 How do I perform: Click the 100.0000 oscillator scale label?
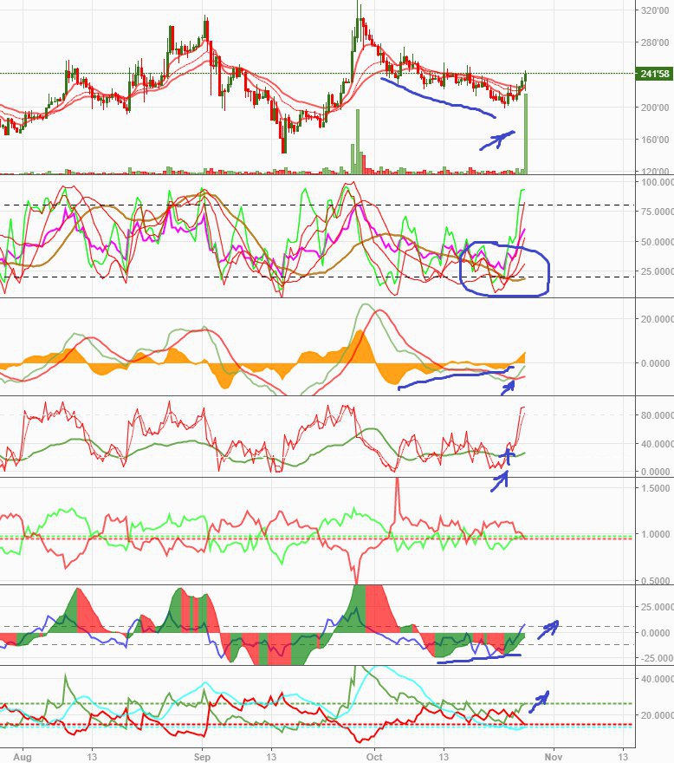(x=657, y=182)
